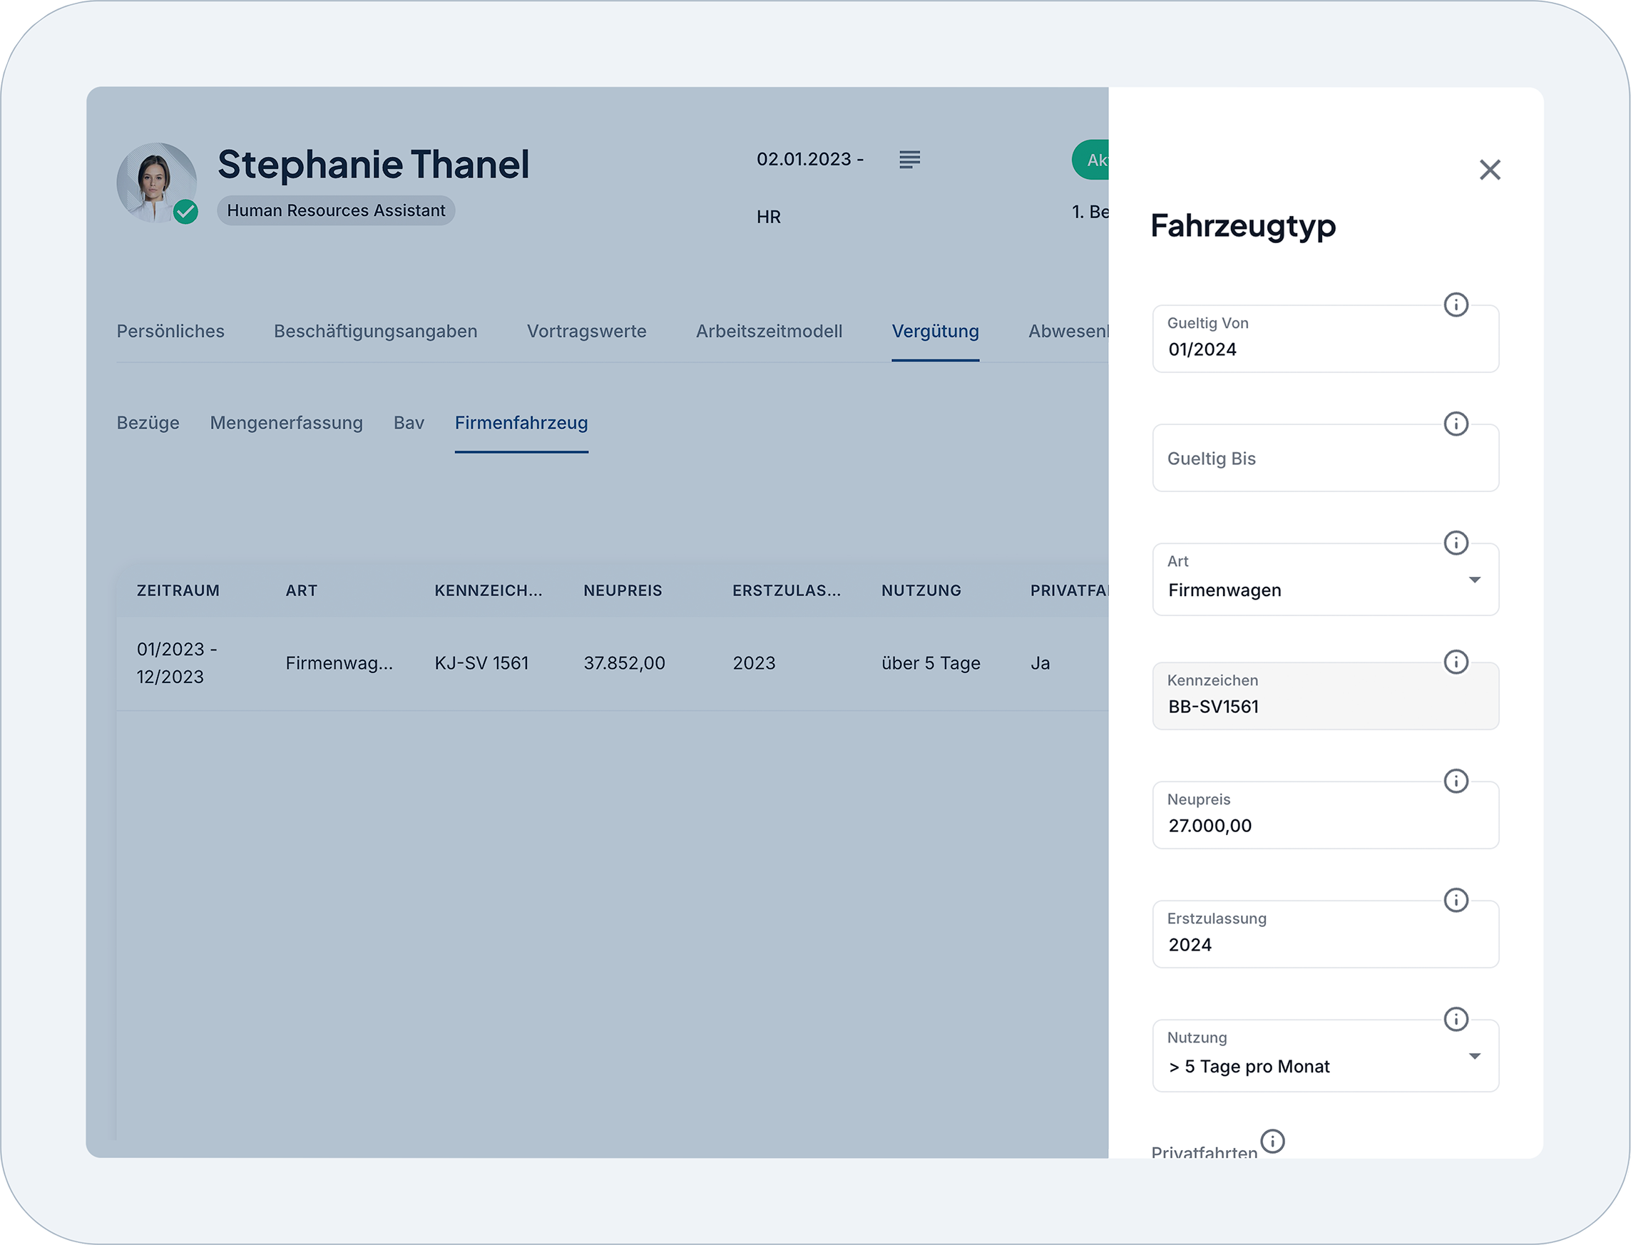Click the Firmenwag... table cell

(339, 662)
